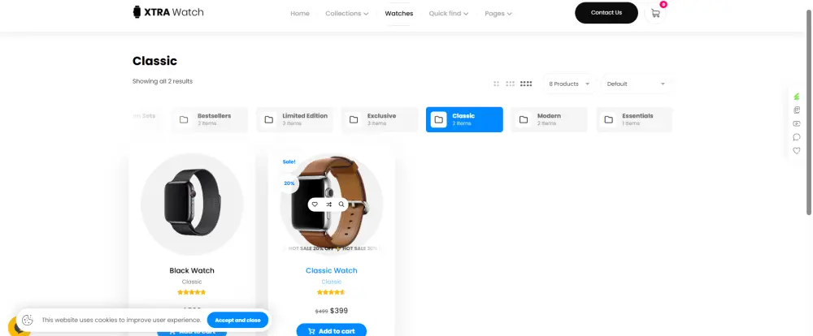Viewport: 813px width, 336px height.
Task: Open the video icon in right sidebar
Action: 797,123
